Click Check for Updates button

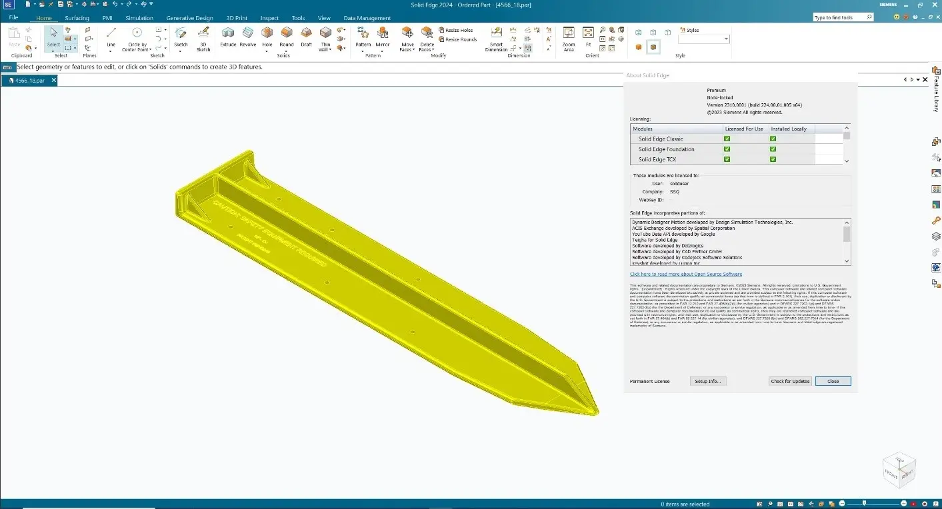coord(790,381)
